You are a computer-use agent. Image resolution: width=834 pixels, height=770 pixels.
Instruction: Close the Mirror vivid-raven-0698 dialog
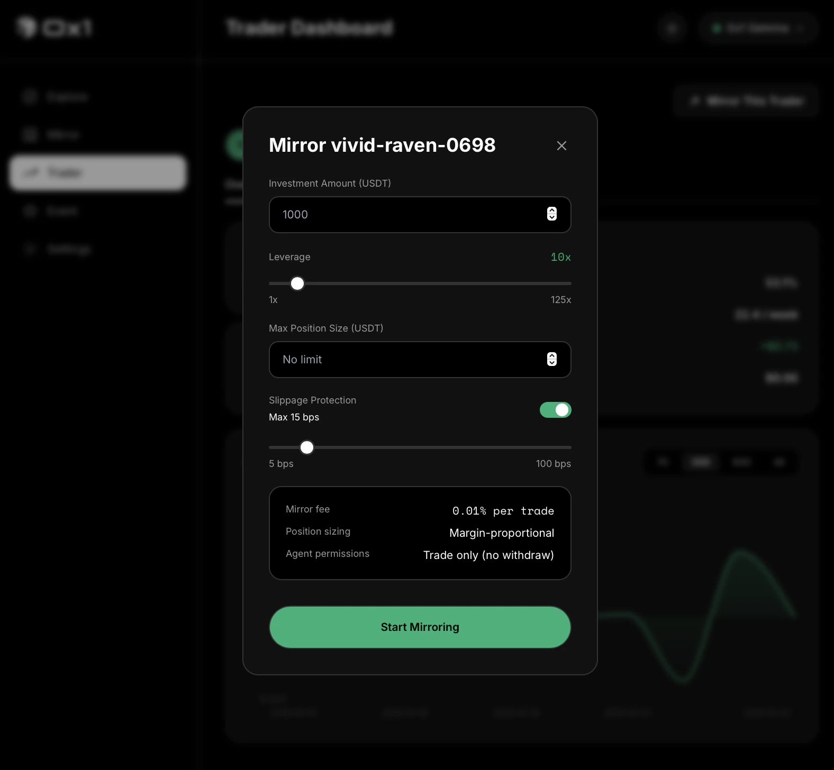click(x=561, y=145)
